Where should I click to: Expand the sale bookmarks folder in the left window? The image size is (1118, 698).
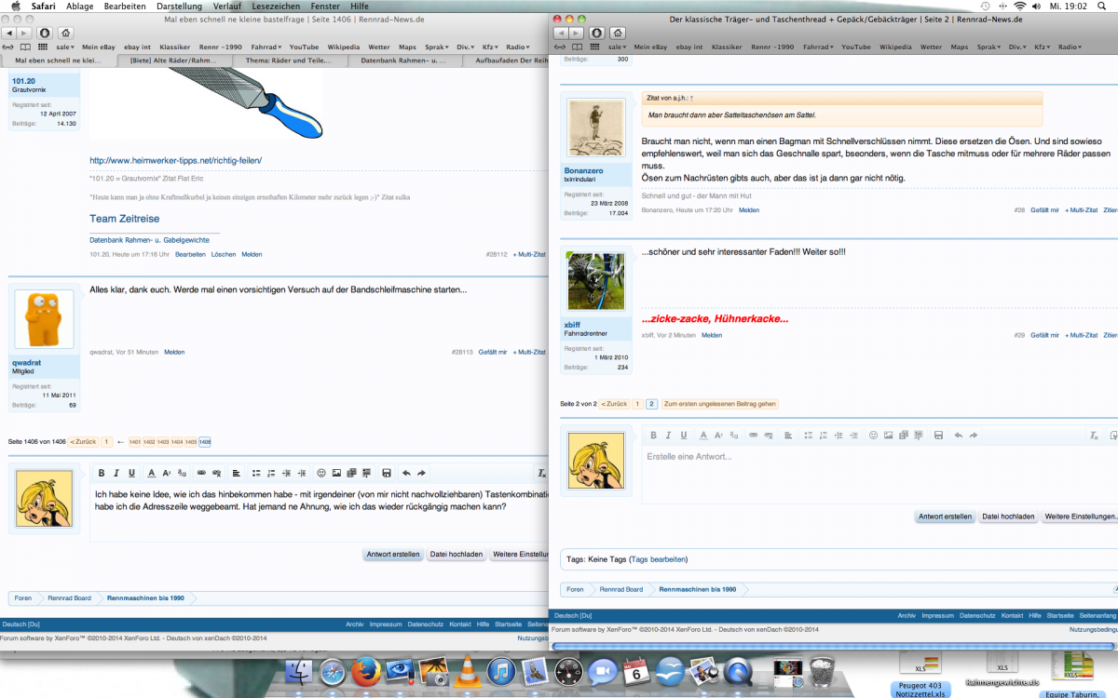66,47
